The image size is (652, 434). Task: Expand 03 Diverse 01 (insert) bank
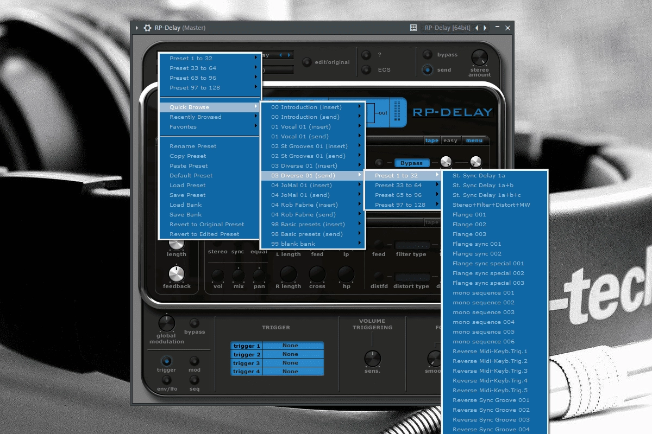tap(313, 165)
